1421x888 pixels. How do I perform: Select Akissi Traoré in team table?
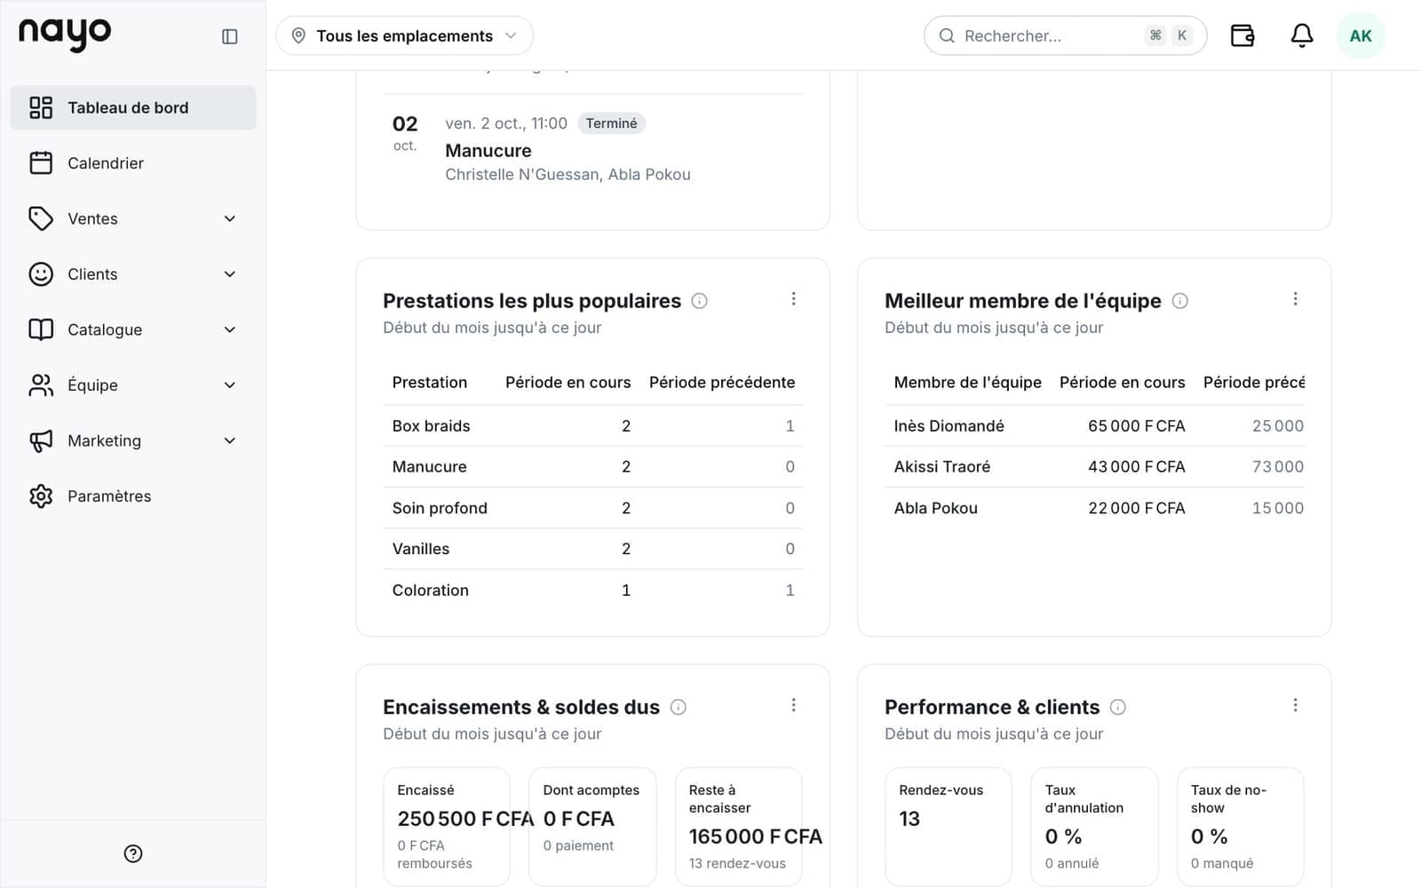coord(1094,467)
